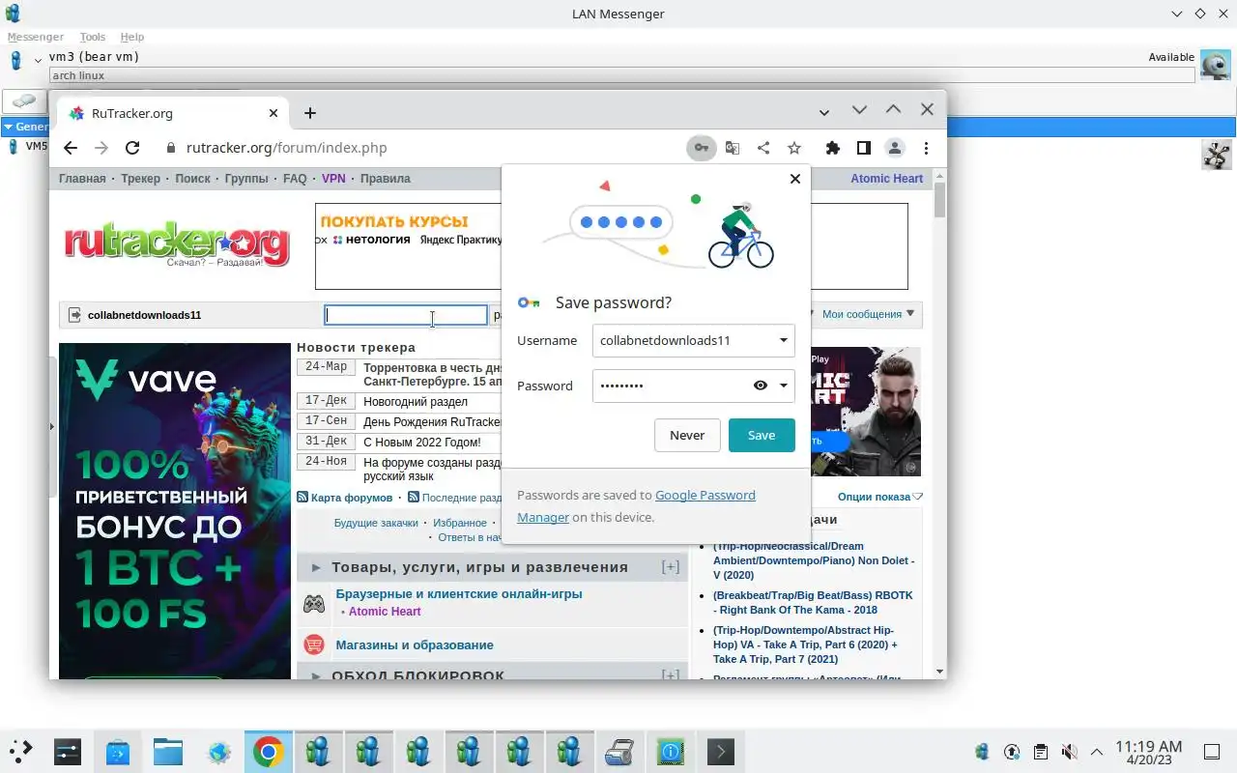Click the muted volume icon in system tray

[x=1069, y=751]
